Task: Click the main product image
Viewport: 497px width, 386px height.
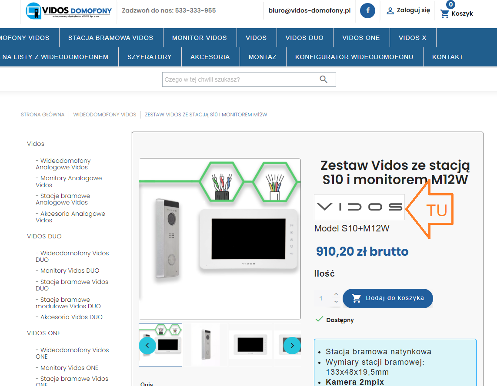Action: click(220, 239)
